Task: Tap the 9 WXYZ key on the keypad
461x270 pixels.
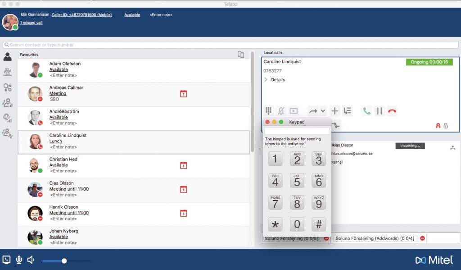Action: pyautogui.click(x=319, y=202)
